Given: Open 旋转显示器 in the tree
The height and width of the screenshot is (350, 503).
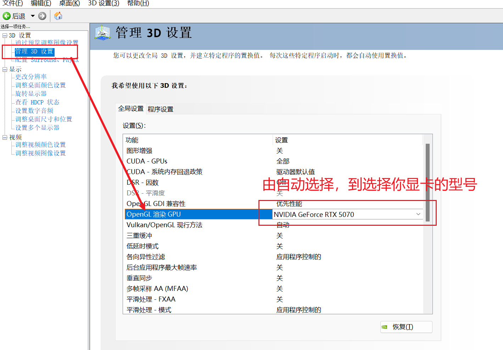Looking at the screenshot, I should coord(31,93).
